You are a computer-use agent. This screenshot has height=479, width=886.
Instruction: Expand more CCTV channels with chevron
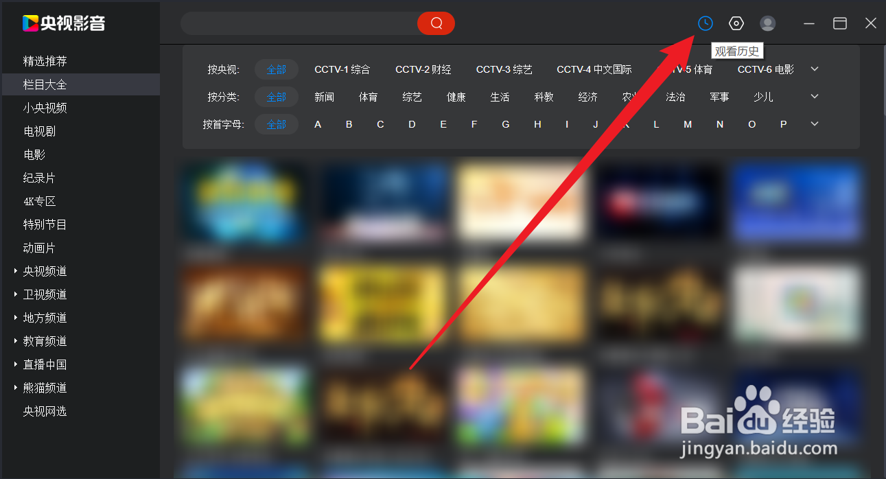(815, 69)
